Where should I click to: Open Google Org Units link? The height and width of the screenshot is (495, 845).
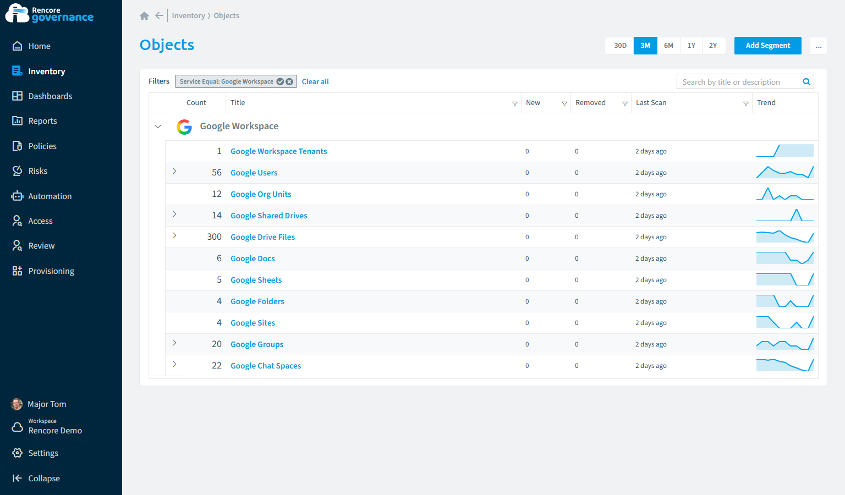(261, 194)
